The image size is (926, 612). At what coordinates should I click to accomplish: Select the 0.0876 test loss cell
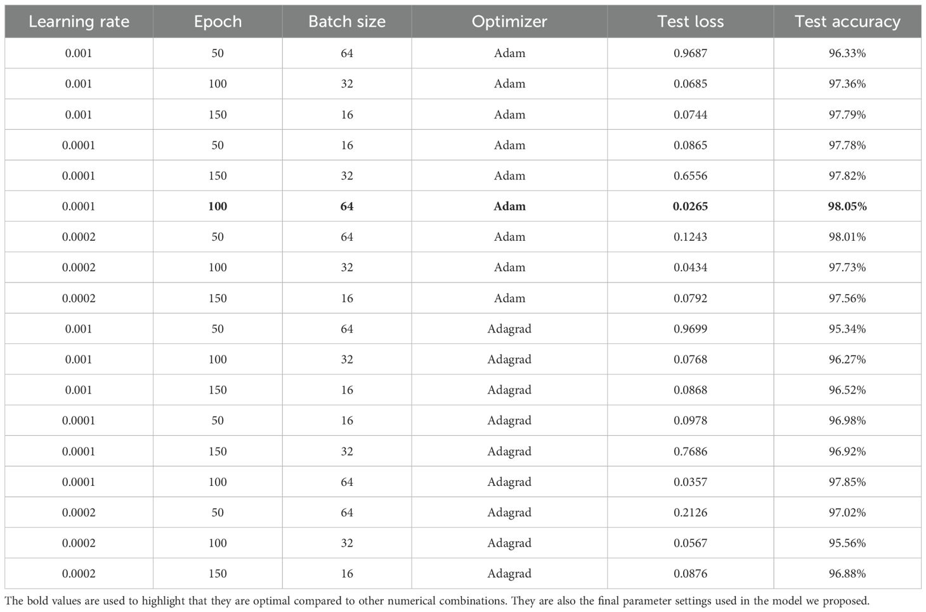tap(690, 574)
